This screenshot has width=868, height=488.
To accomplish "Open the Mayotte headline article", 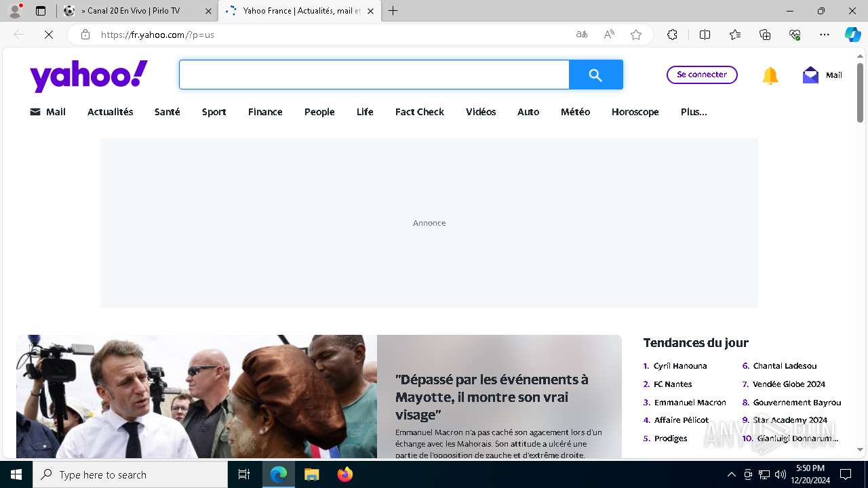I will [492, 397].
